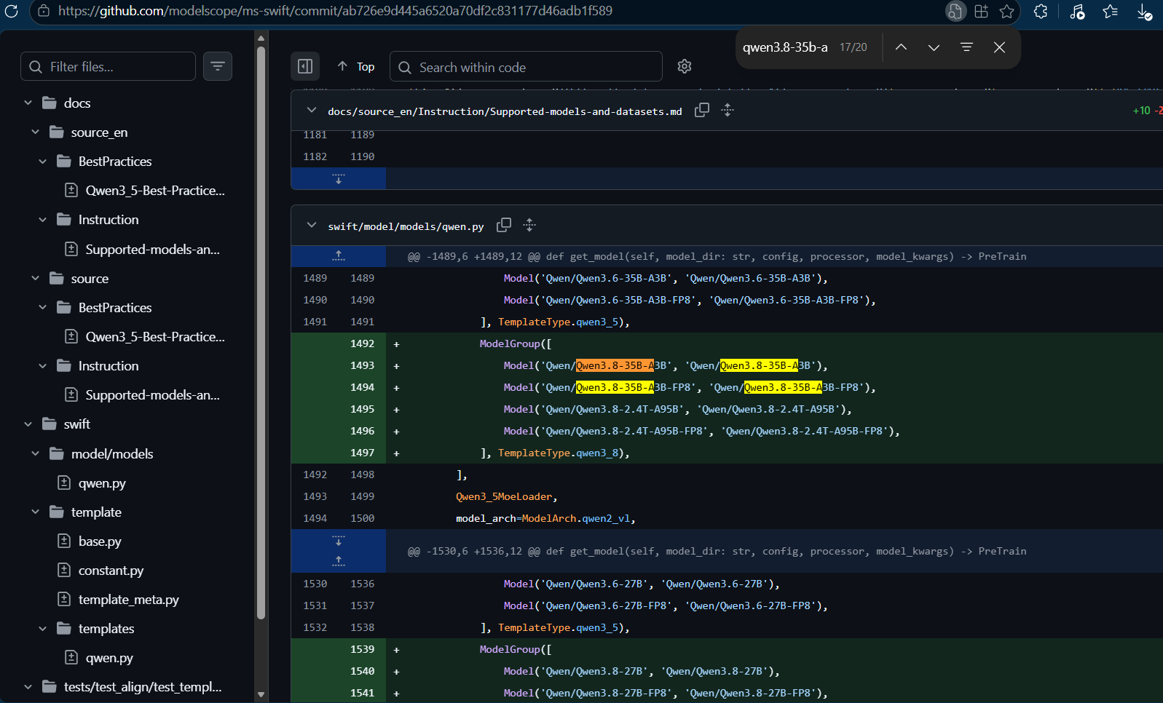The image size is (1163, 703).
Task: Reload the page with the browser refresh icon
Action: coord(11,11)
